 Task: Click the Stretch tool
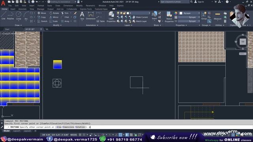point(42,21)
